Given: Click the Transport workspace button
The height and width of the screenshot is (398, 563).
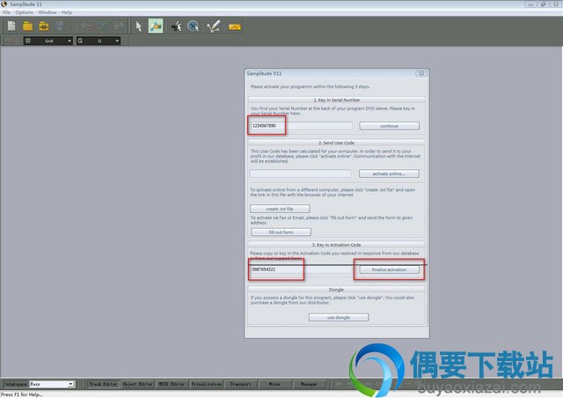Looking at the screenshot, I should tap(240, 384).
